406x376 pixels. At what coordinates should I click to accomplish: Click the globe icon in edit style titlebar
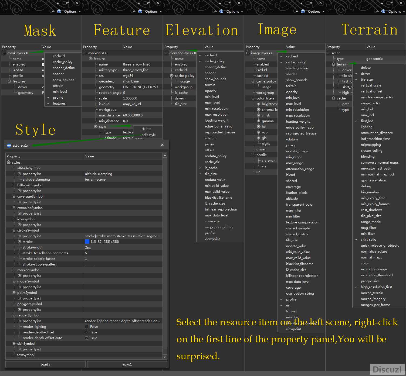pos(9,146)
